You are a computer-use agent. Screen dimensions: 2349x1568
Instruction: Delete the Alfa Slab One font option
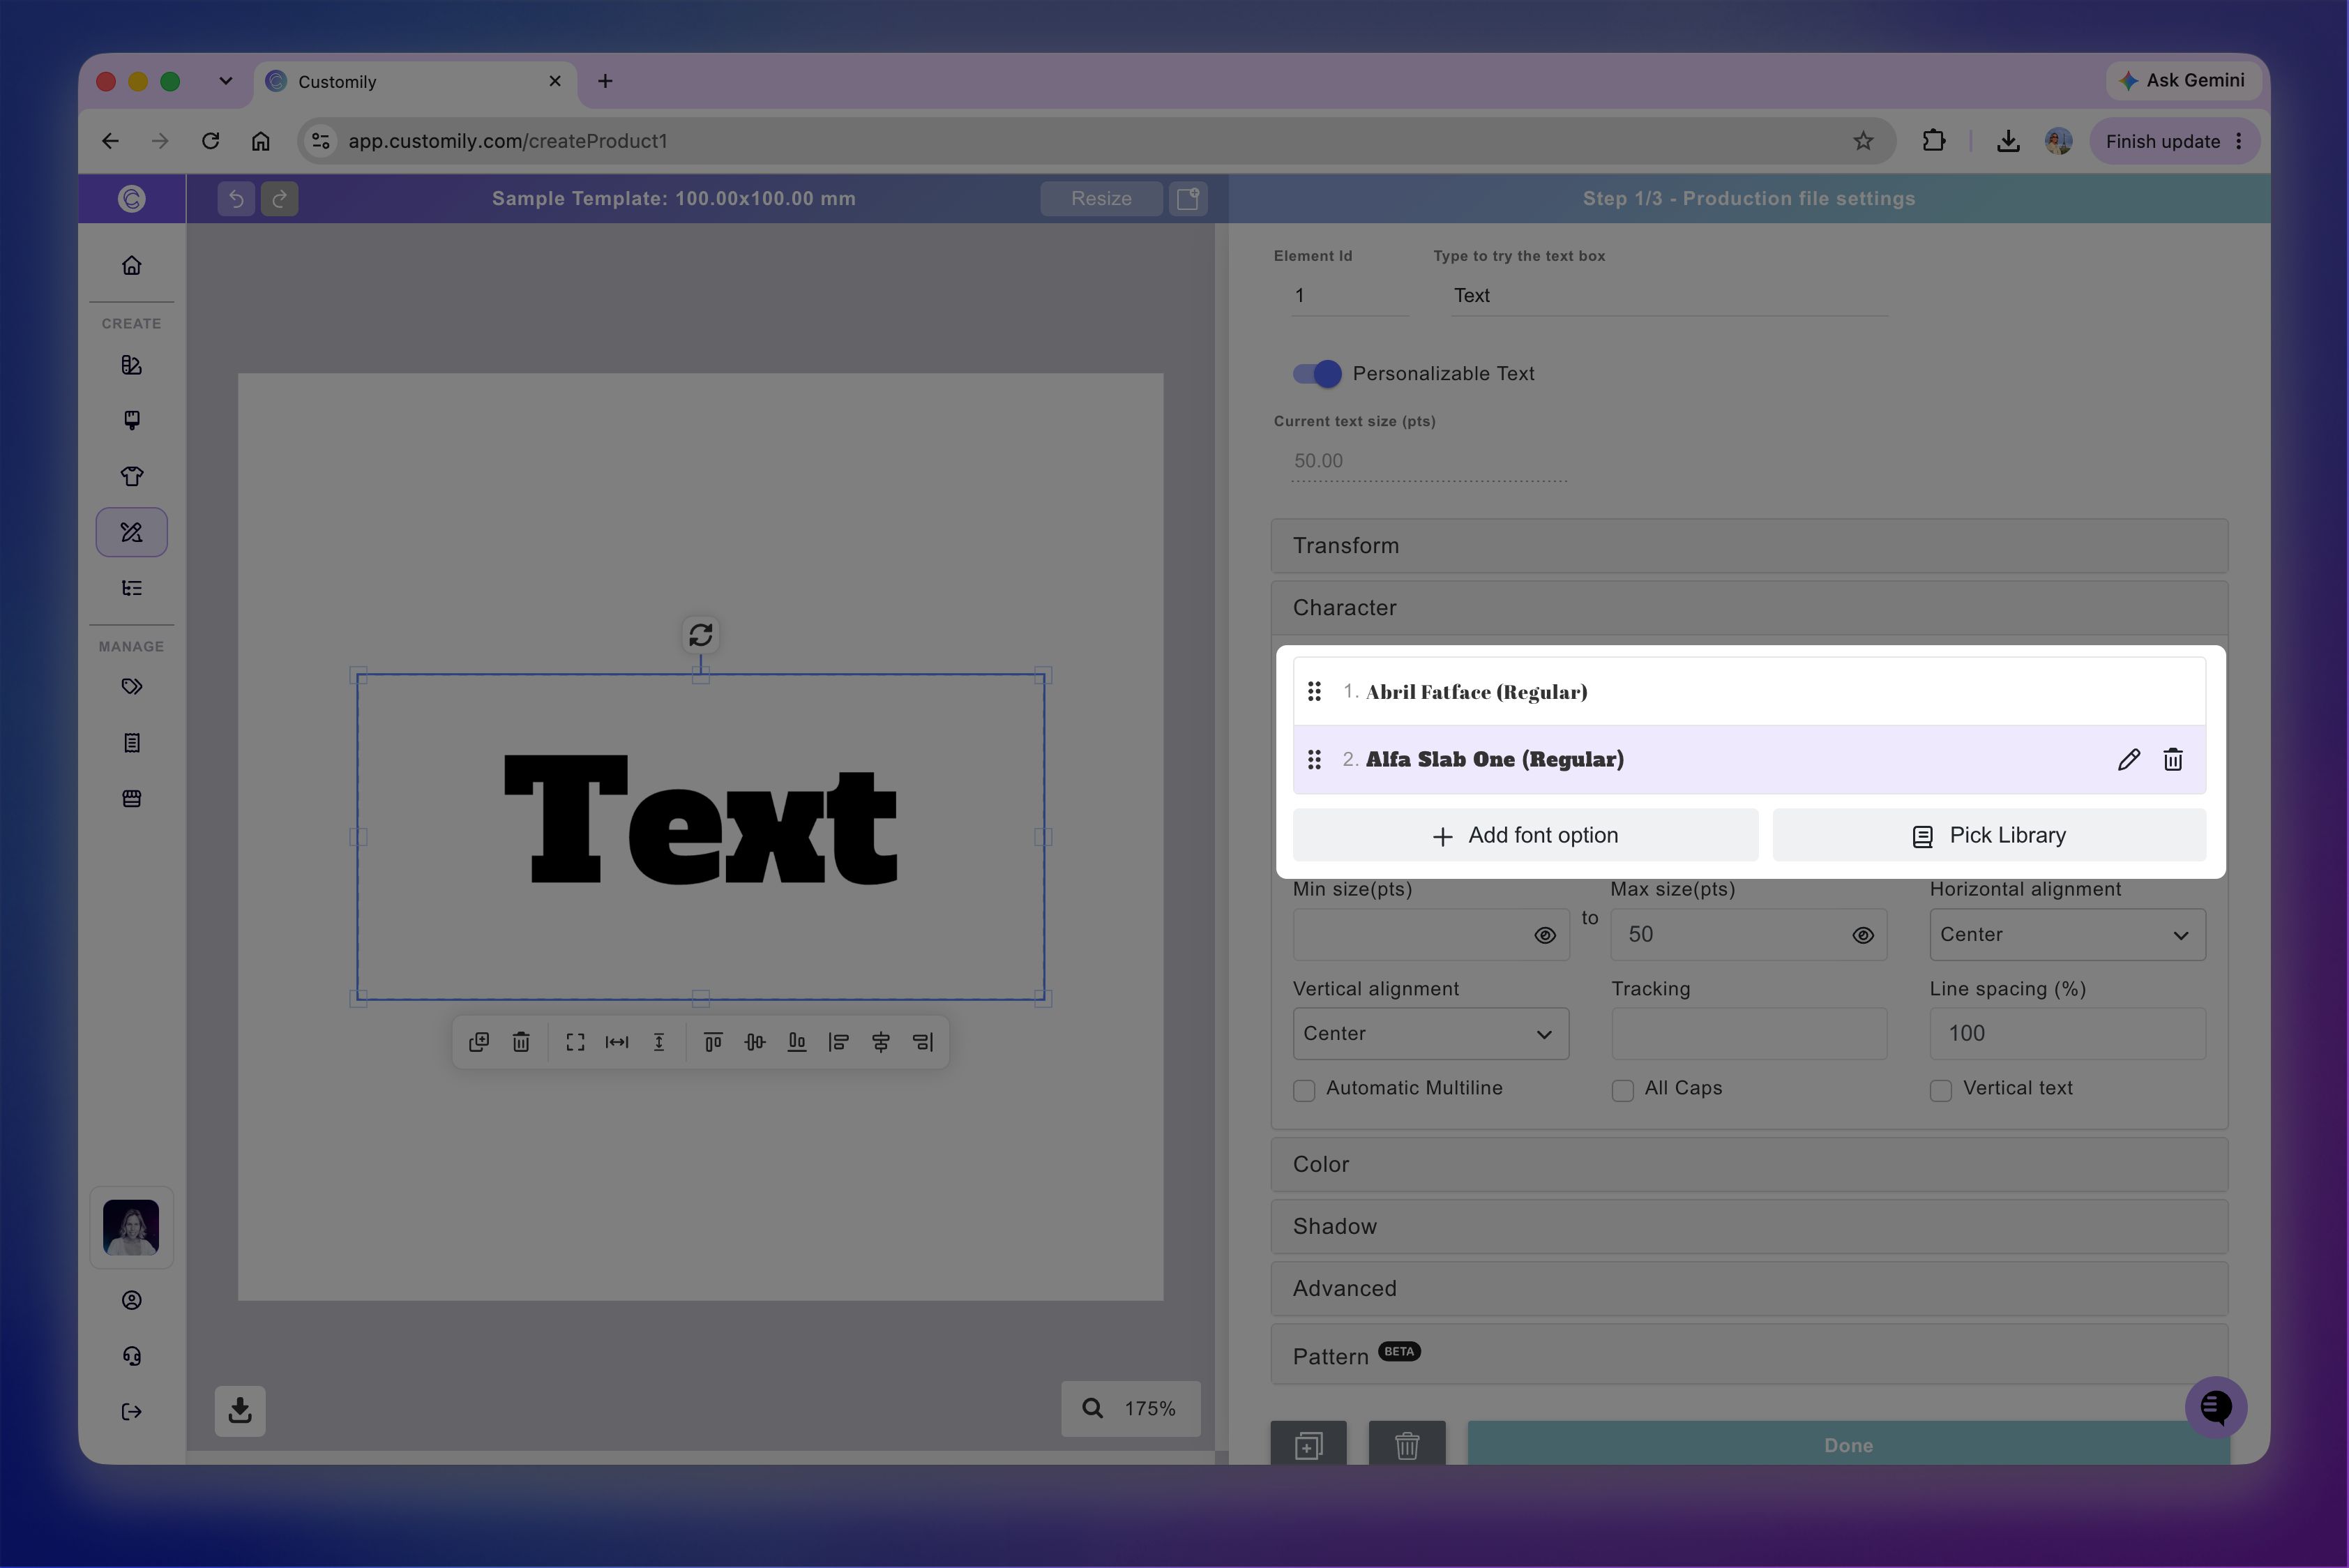(2172, 760)
